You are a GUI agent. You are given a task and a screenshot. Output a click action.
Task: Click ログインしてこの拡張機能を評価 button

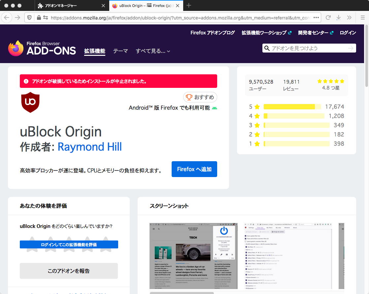[69, 244]
